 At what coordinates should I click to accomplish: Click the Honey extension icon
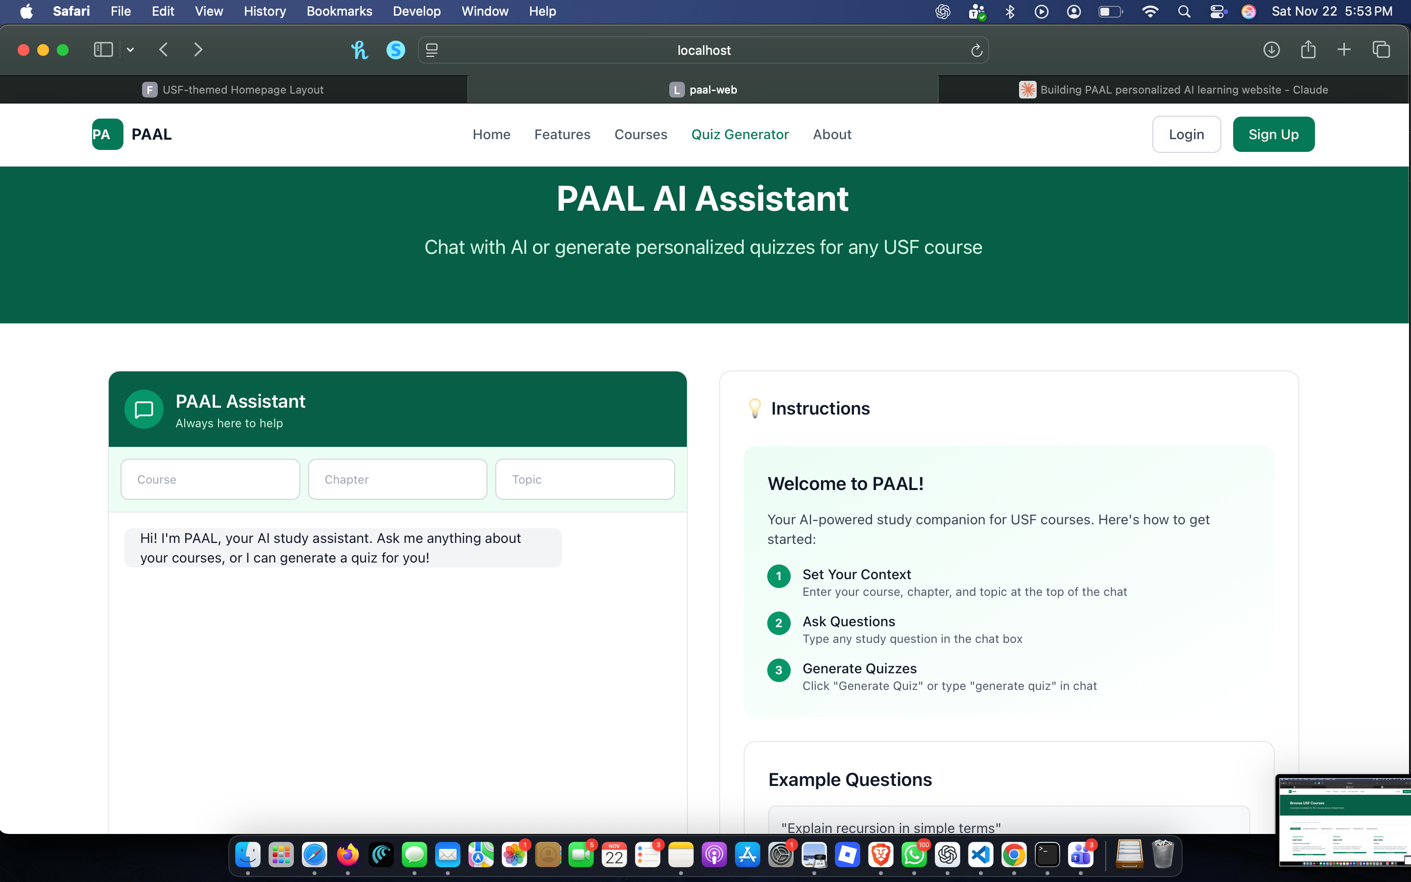click(x=359, y=50)
